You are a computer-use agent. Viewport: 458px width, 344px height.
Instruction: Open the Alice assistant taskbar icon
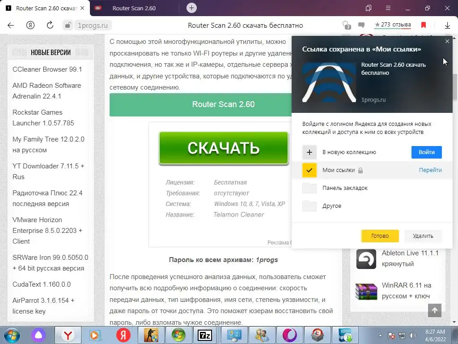(x=38, y=335)
